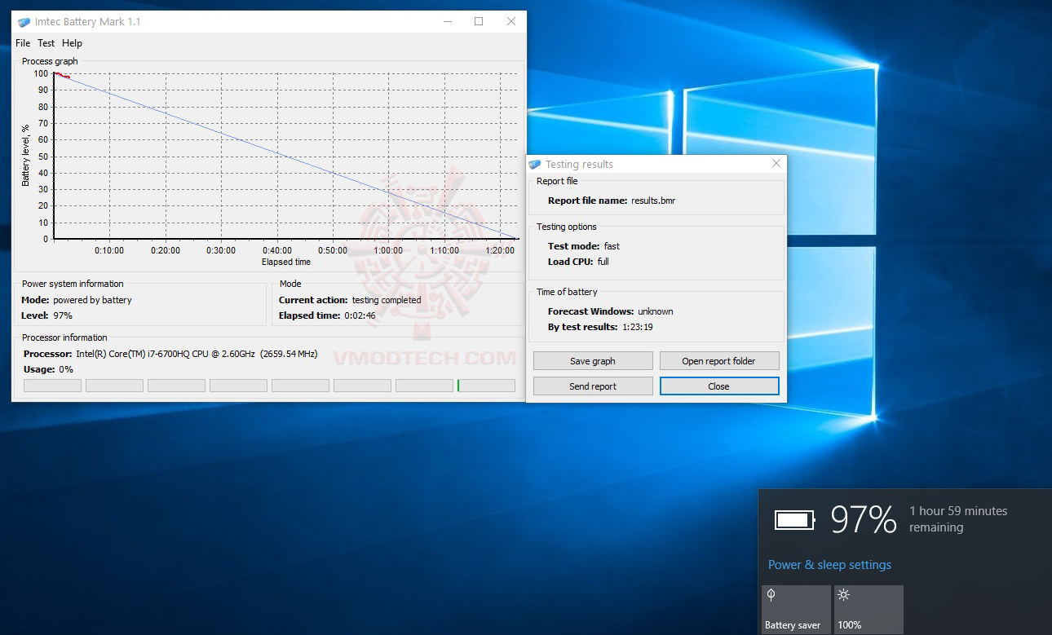Image resolution: width=1052 pixels, height=635 pixels.
Task: Select the report file name results.bmr
Action: pos(653,201)
